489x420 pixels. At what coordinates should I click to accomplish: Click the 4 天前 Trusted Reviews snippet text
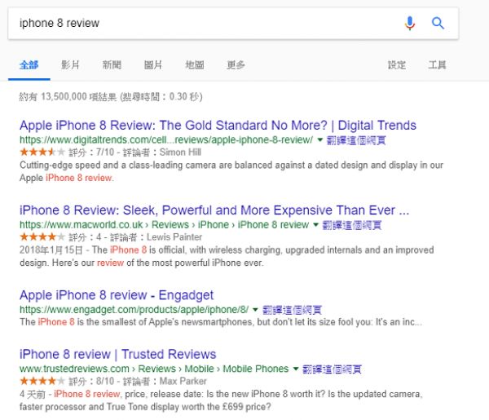tap(221, 400)
